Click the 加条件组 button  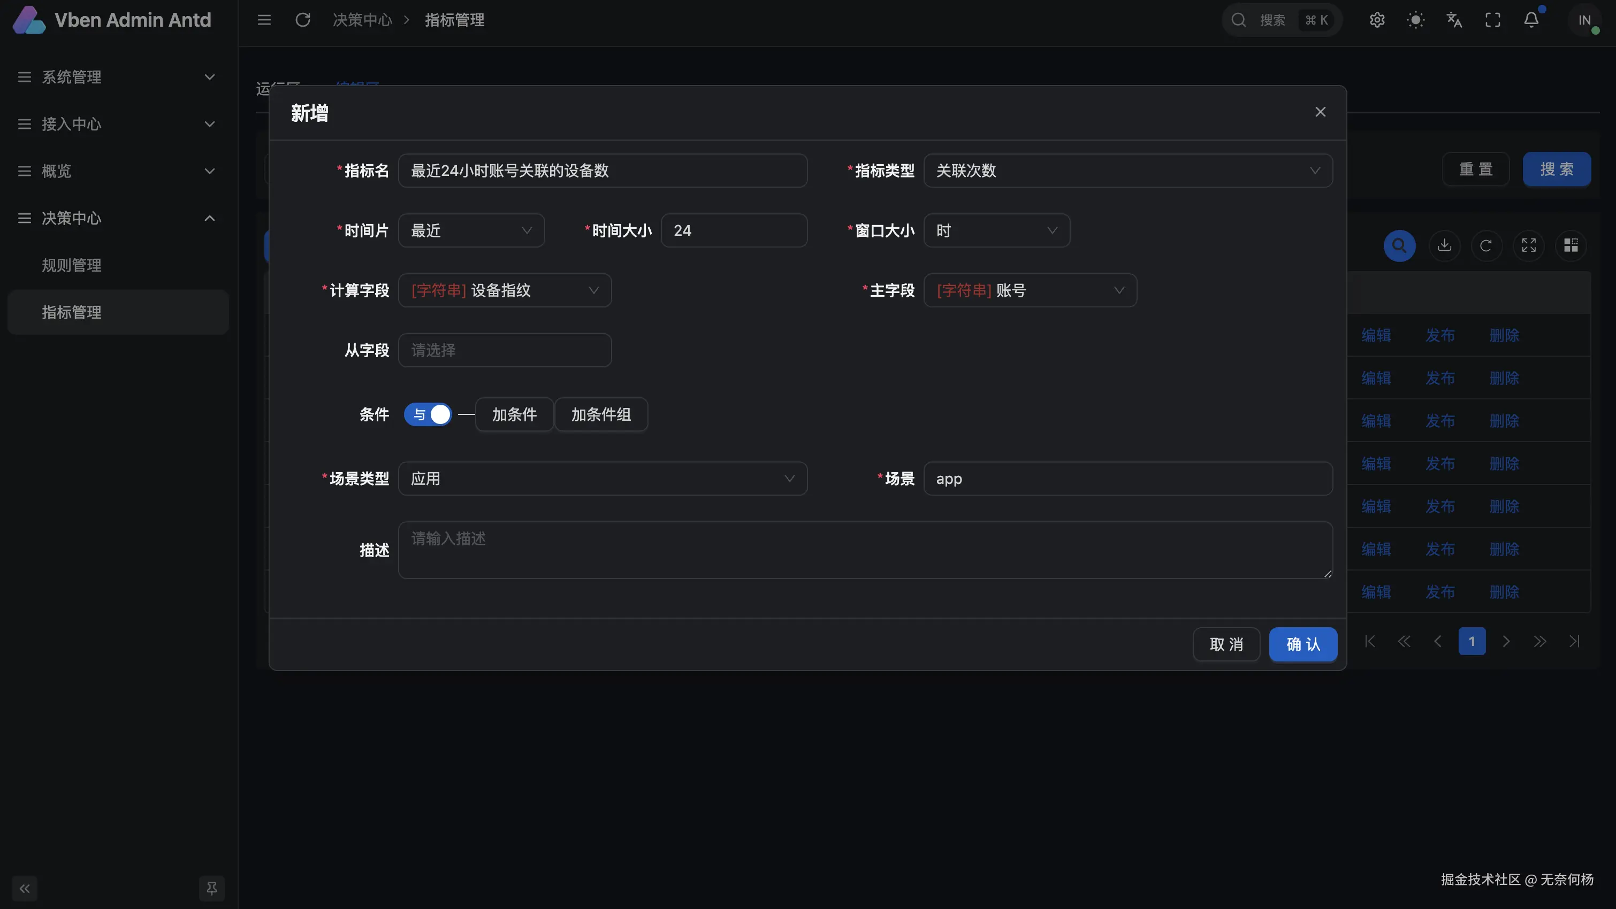tap(600, 414)
